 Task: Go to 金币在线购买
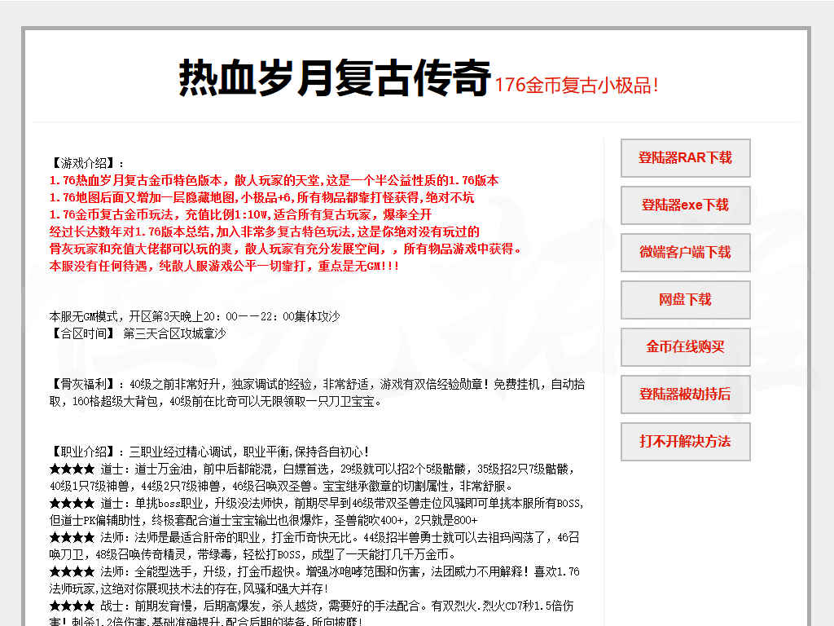click(685, 347)
